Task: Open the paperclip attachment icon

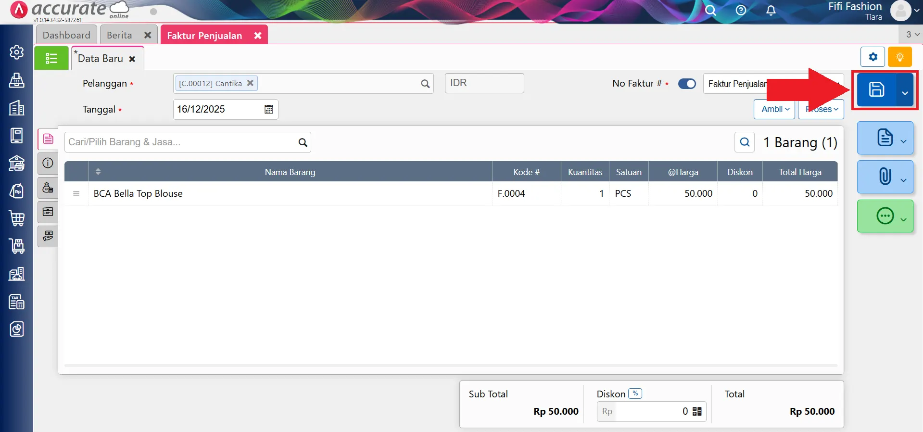Action: tap(885, 177)
